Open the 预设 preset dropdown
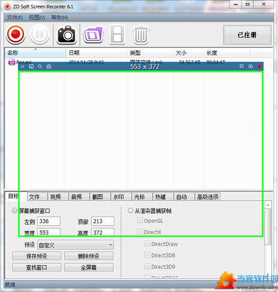The height and width of the screenshot is (292, 278). coord(76,245)
